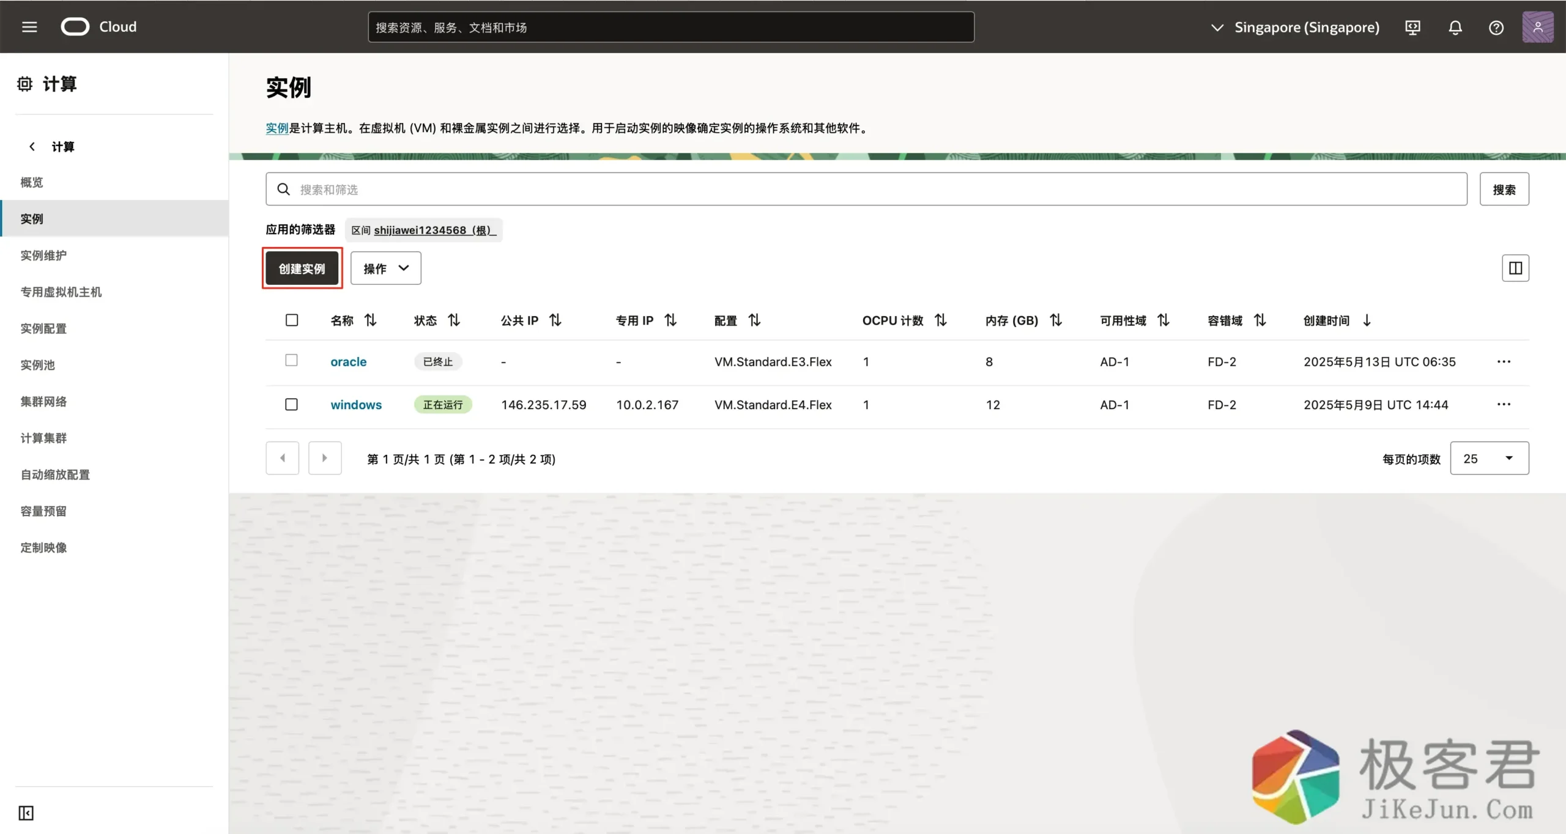
Task: Go back using the 计算 back chevron
Action: 32,147
